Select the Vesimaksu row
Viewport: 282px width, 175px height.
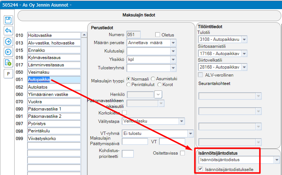(x=54, y=72)
